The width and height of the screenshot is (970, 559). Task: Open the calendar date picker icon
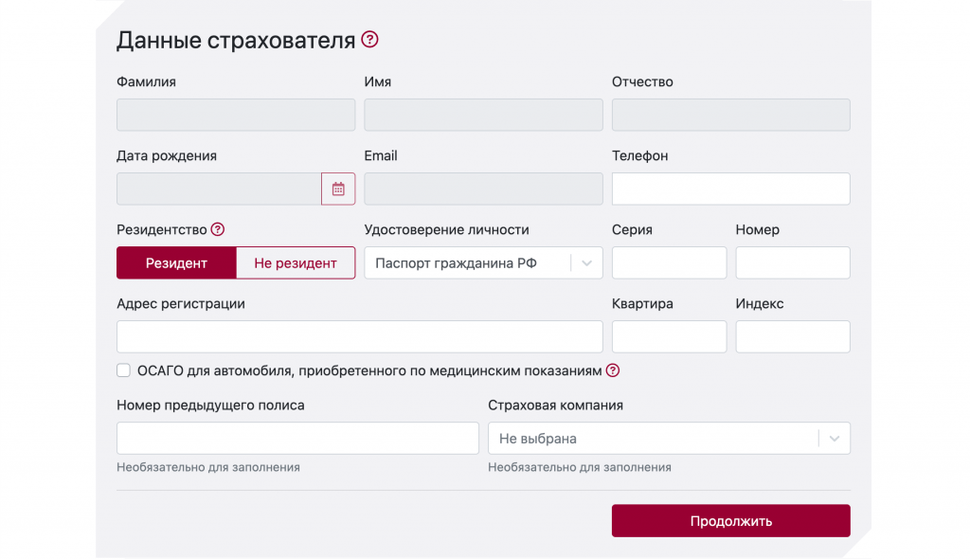pyautogui.click(x=338, y=189)
